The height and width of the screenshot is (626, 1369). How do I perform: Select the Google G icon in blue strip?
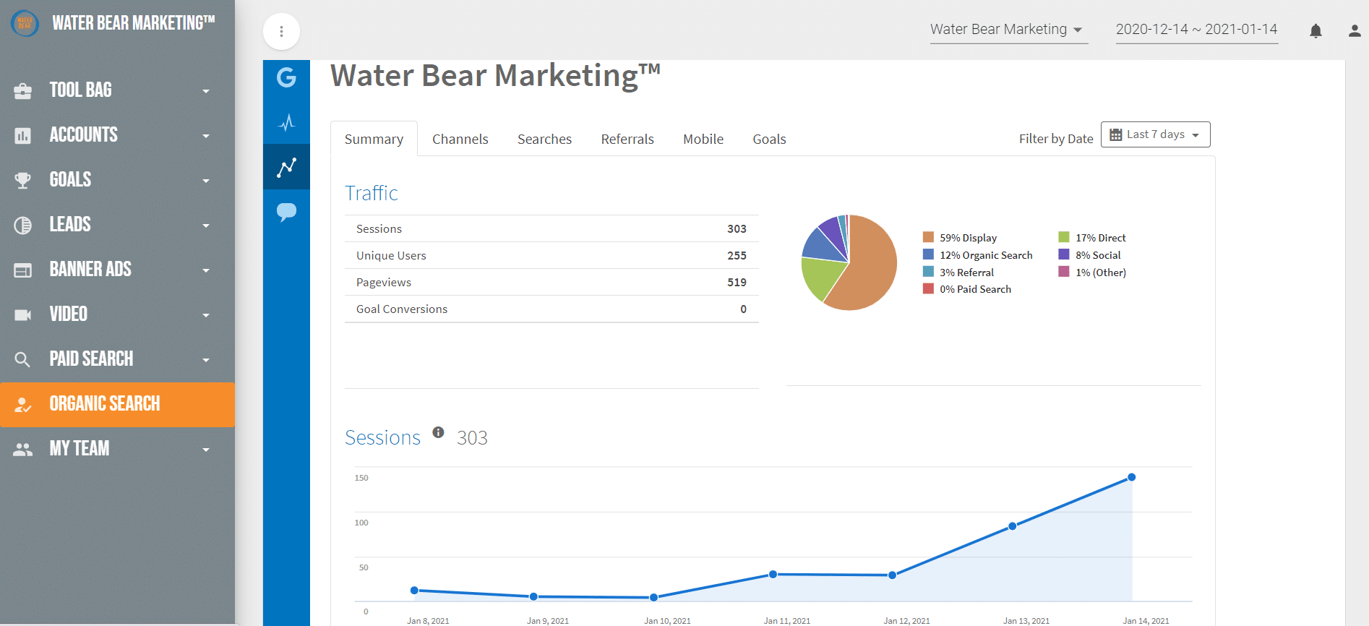[x=286, y=77]
